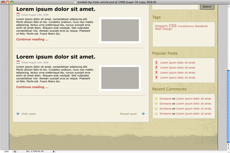Click the calendar icon of the first post
Screen dimensions: 230x153
[18, 15]
